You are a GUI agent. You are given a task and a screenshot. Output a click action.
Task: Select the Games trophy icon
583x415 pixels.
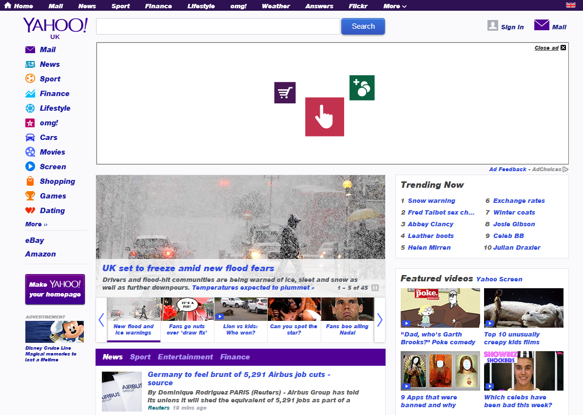pos(30,196)
